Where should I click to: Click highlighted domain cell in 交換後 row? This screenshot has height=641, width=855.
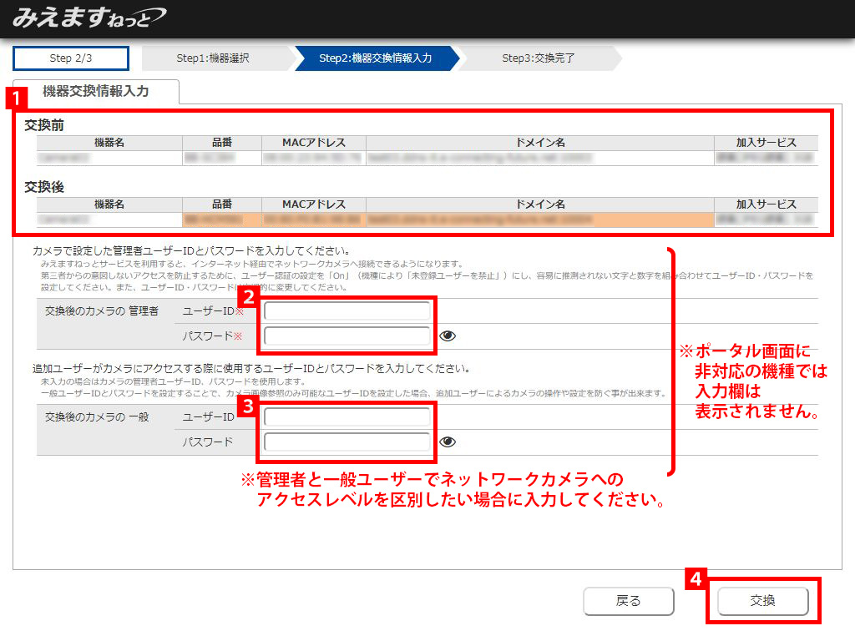540,220
